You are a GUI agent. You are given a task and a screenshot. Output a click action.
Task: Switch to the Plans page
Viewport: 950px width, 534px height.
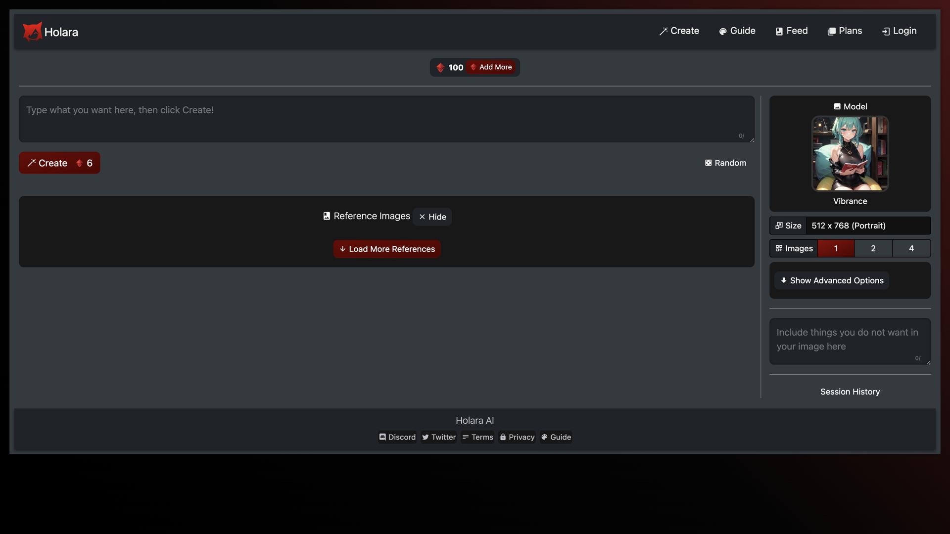pyautogui.click(x=844, y=31)
